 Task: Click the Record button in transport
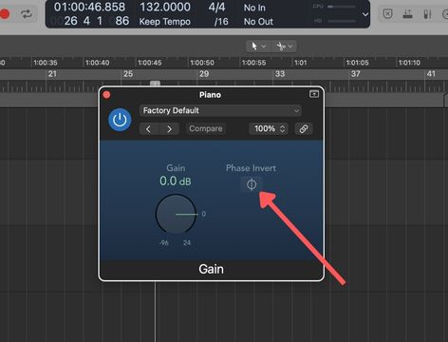click(5, 14)
